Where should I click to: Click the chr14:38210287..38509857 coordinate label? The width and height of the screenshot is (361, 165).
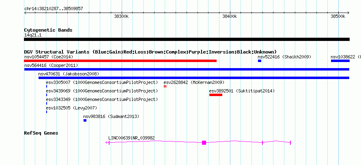pyautogui.click(x=54, y=9)
